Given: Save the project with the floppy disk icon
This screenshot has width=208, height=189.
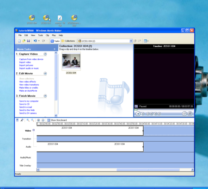Looking at the screenshot, I should point(28,41).
